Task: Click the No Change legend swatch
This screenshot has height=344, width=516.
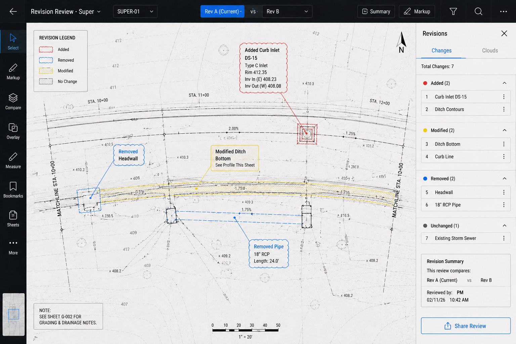Action: (x=46, y=81)
